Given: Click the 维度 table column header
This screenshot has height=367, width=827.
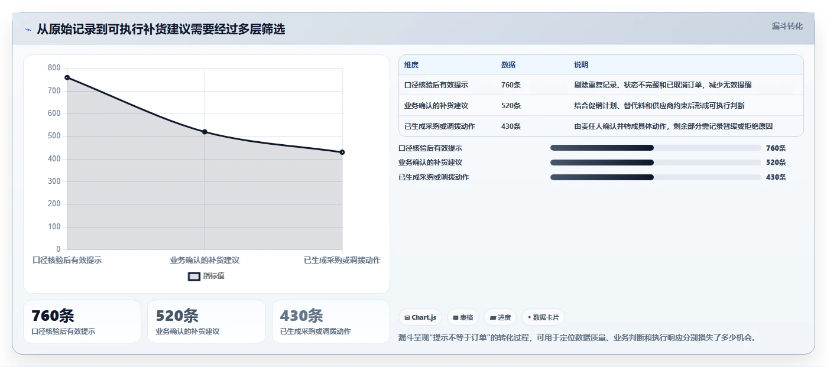Looking at the screenshot, I should tap(411, 65).
